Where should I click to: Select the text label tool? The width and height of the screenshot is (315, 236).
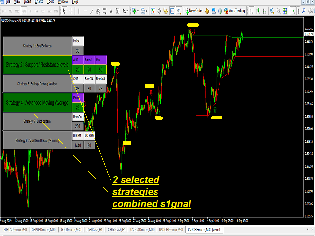pyautogui.click(x=118, y=11)
